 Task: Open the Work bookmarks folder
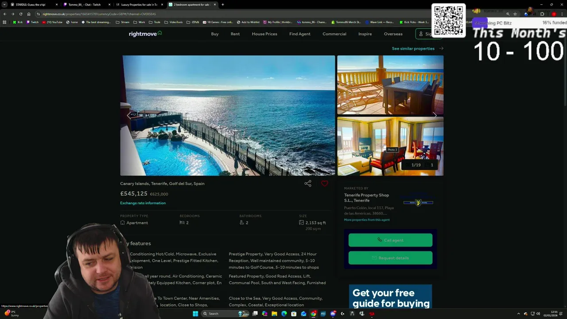tap(140, 22)
